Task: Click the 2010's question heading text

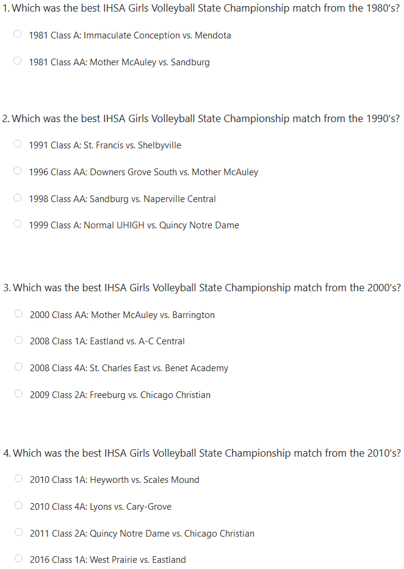Action: pyautogui.click(x=202, y=453)
